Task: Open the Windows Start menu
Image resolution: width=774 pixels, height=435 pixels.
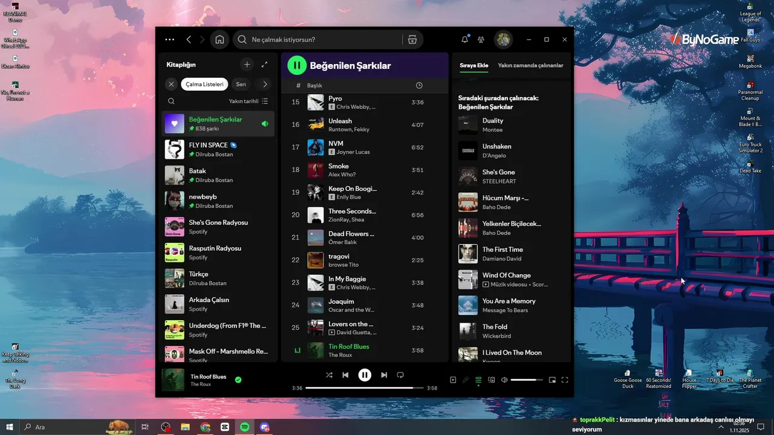Action: pos(10,427)
